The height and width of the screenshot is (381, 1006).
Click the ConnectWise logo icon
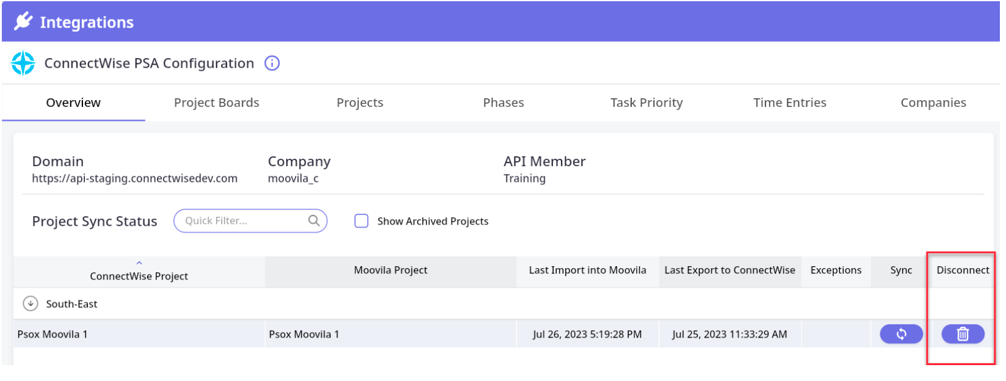[23, 63]
